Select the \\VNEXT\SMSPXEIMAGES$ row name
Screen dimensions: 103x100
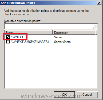[x=30, y=42]
